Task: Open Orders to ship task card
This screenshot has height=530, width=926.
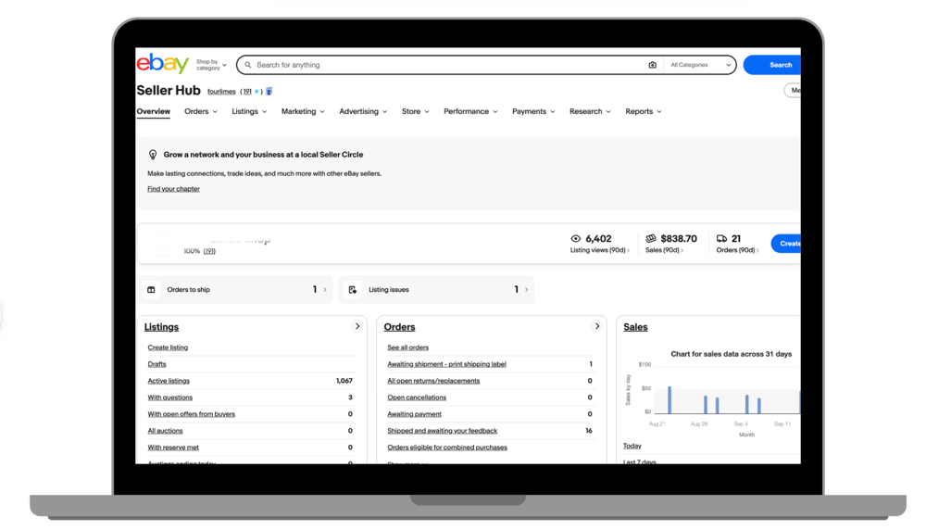Action: tap(236, 289)
